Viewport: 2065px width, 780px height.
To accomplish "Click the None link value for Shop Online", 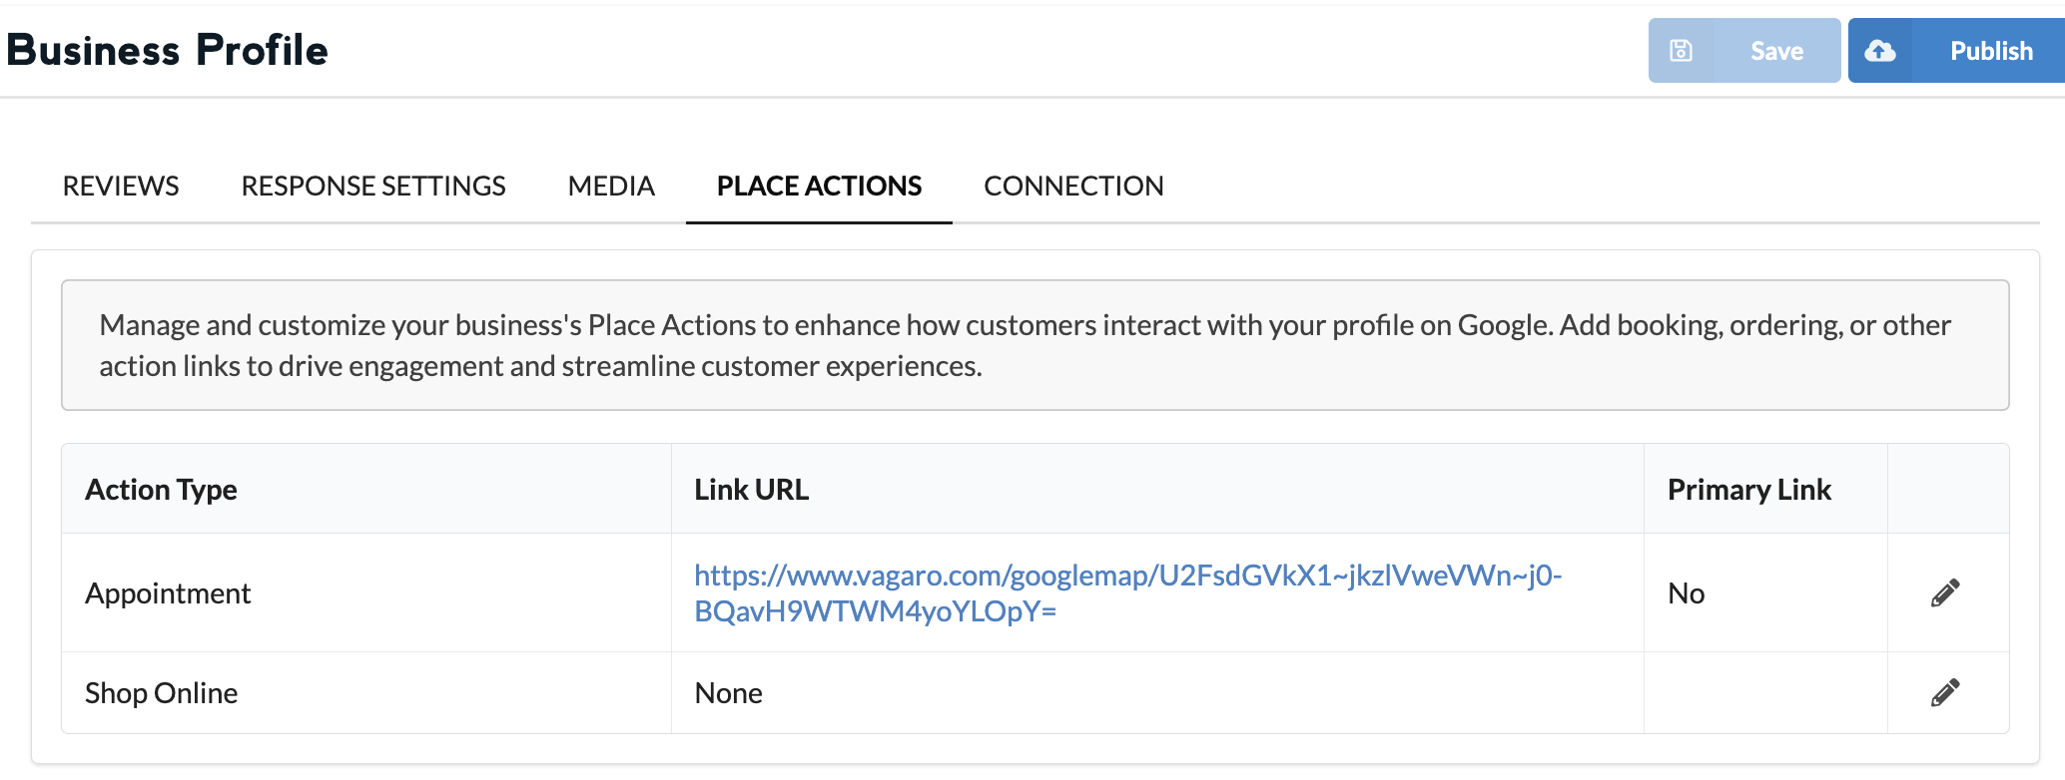I will [x=728, y=693].
